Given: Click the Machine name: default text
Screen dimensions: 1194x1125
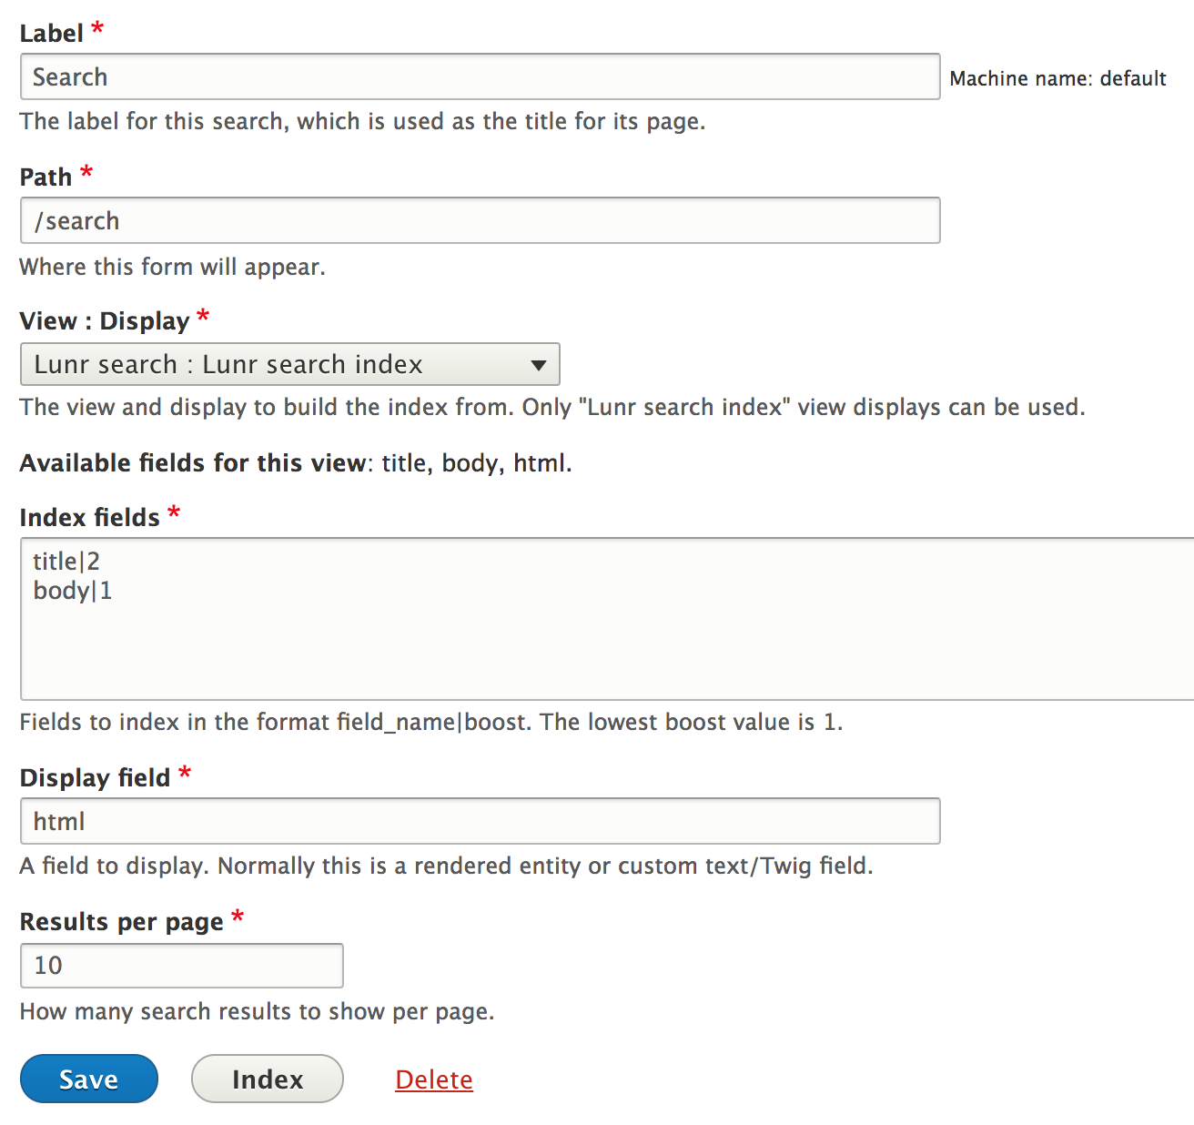Looking at the screenshot, I should point(1057,78).
